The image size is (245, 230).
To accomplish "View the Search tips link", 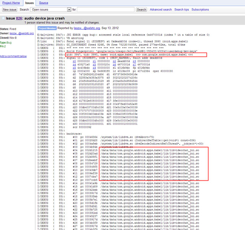I will click(181, 10).
